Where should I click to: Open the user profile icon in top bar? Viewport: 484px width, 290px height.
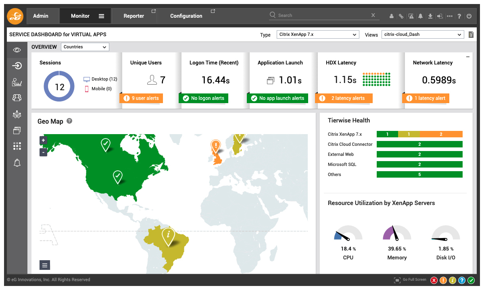tap(392, 16)
